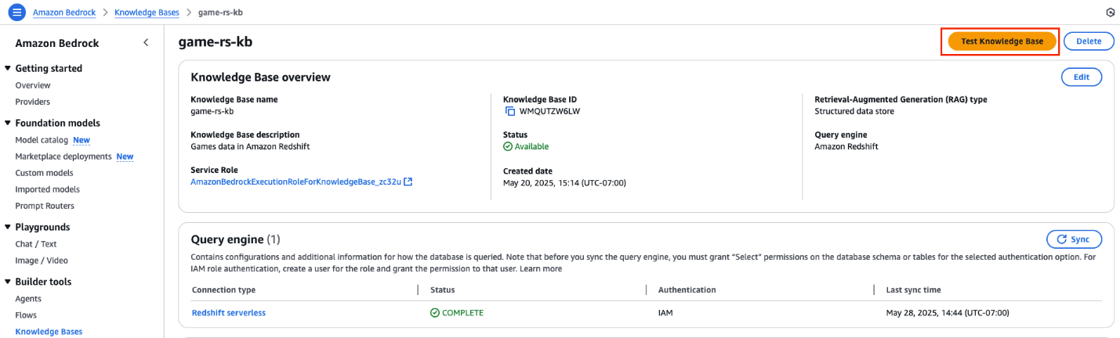Image resolution: width=1120 pixels, height=338 pixels.
Task: Open the AmazonBedrockExecutionRoleForKnowledgeBase_zc32u link
Action: (296, 182)
